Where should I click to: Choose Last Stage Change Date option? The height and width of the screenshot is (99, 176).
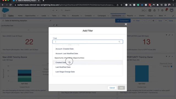65,72
